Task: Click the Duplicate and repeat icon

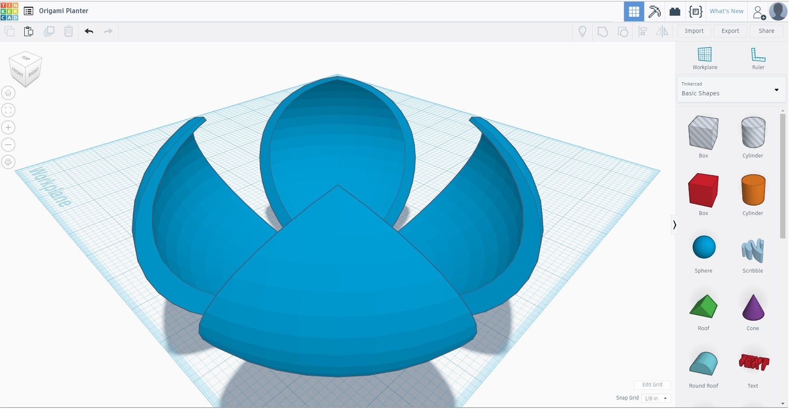Action: tap(49, 31)
